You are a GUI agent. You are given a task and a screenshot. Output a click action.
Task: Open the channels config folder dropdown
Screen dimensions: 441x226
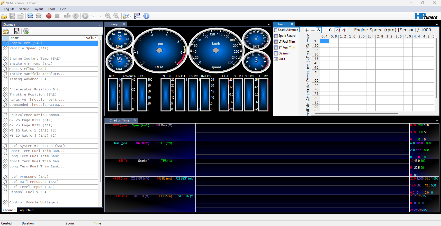point(7,31)
